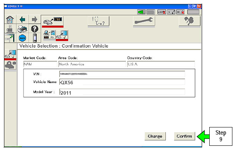The width and height of the screenshot is (236, 151).
Task: Select sidebar vehicle confirmation icon
Action: (x=10, y=55)
